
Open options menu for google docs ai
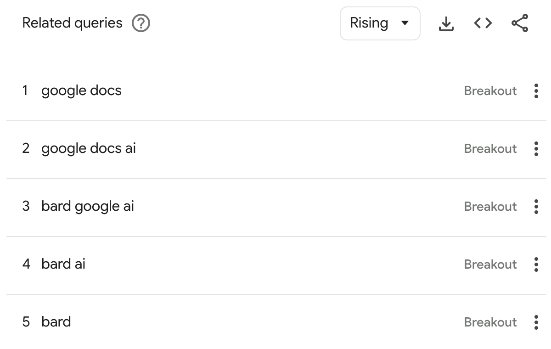click(536, 148)
